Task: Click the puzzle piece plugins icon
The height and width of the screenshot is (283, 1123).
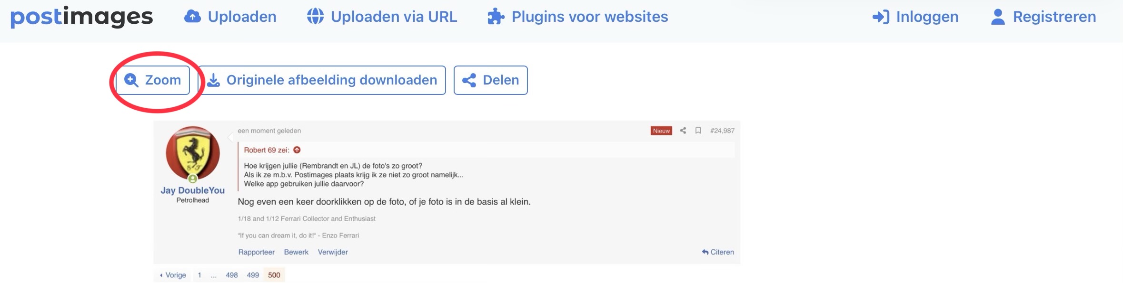Action: tap(496, 17)
